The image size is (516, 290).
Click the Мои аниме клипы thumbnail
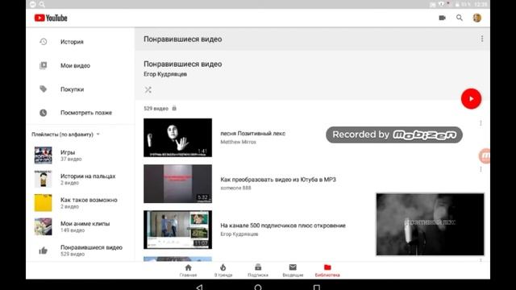[x=43, y=226]
